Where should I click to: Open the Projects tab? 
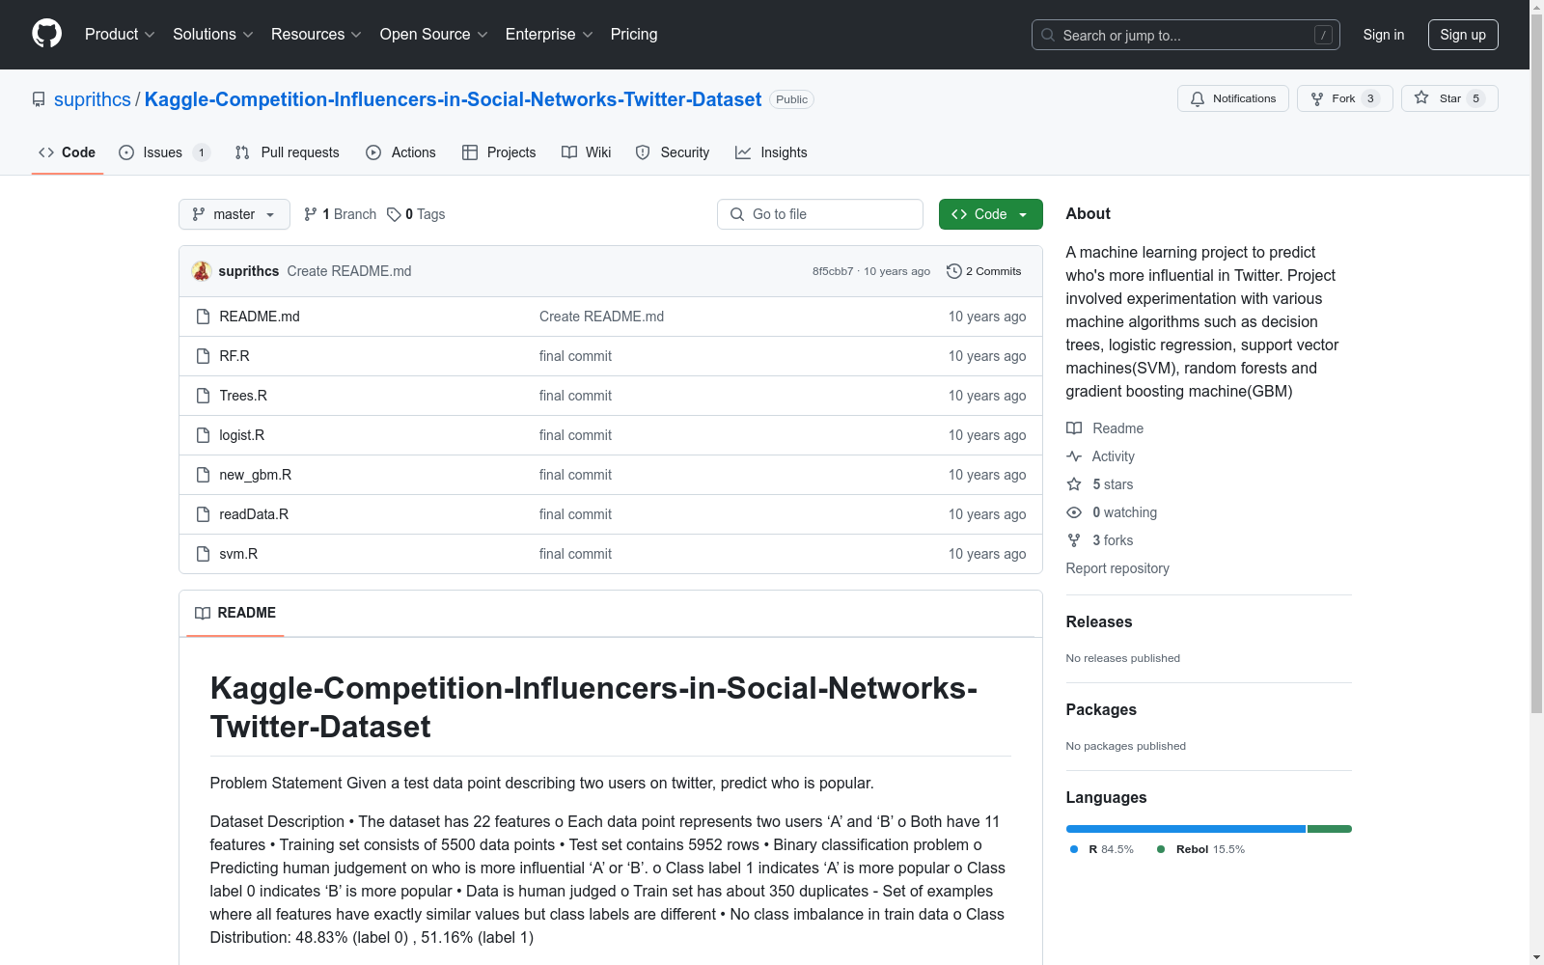coord(499,152)
